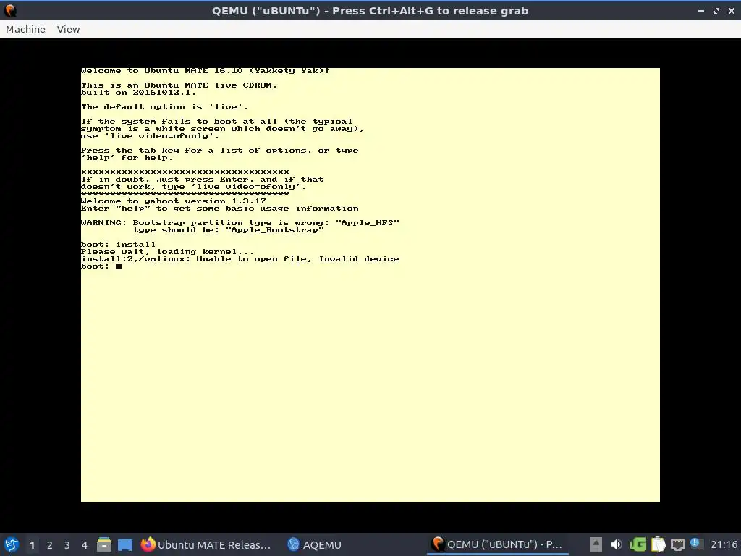
Task: Click the show desktop icon in the taskbar
Action: click(125, 544)
